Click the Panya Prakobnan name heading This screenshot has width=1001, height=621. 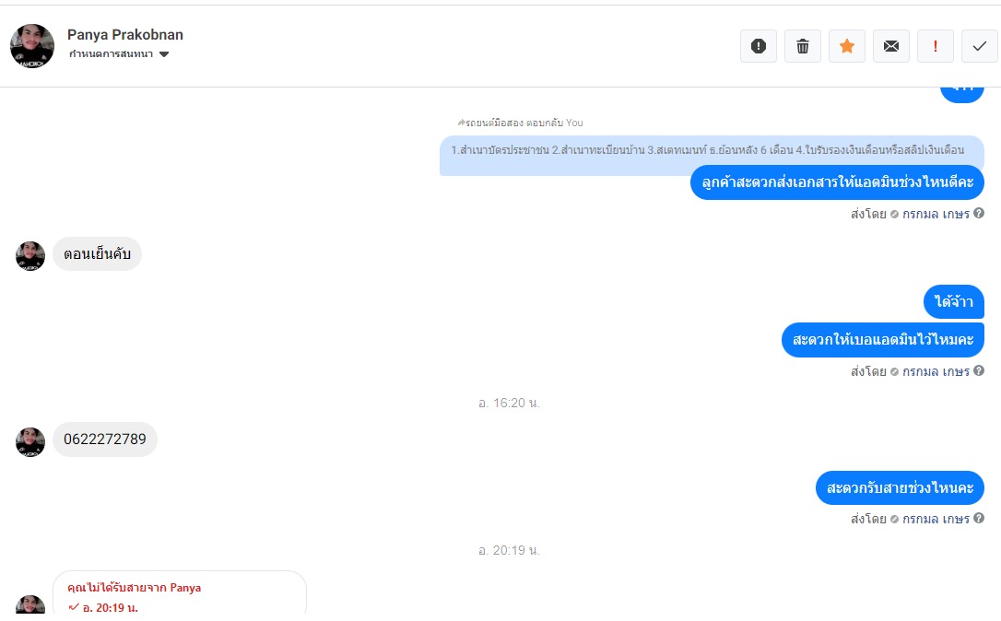pos(125,34)
